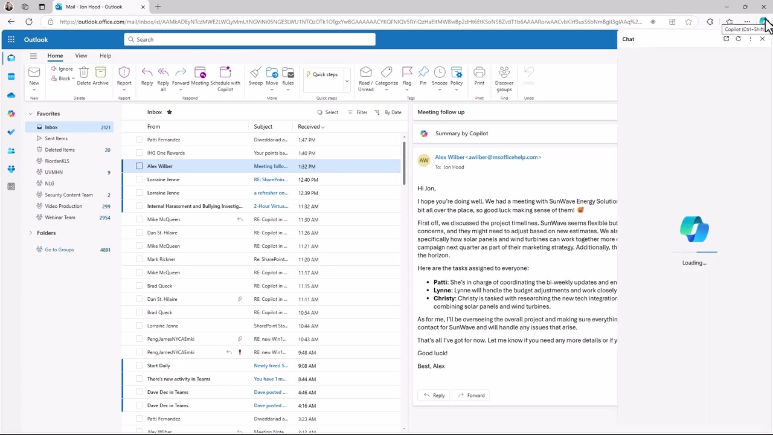Click the New mail envelope icon
This screenshot has height=435, width=773.
(x=34, y=72)
